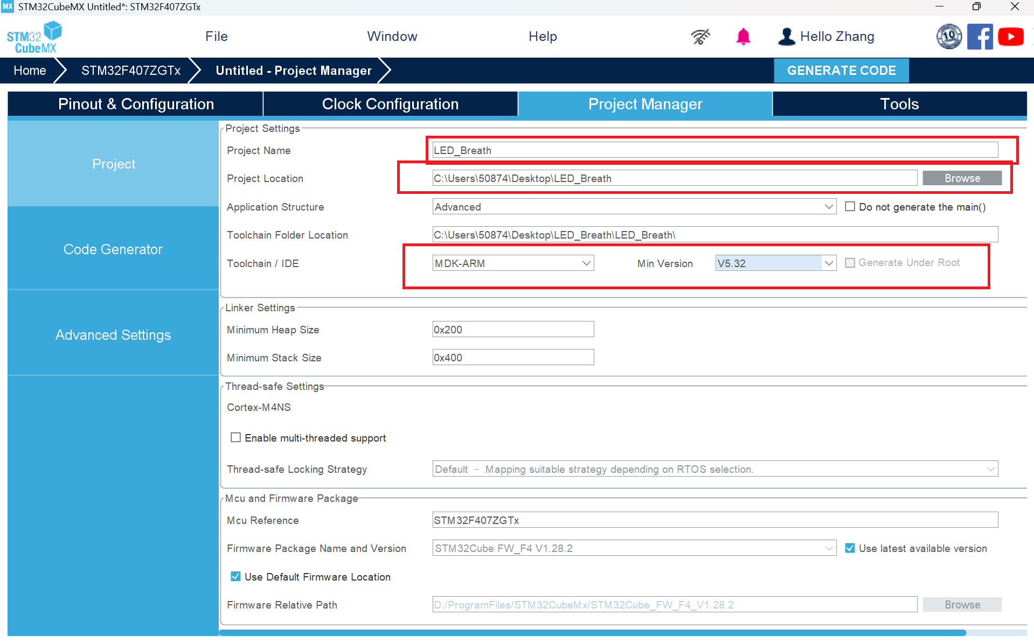Open the File menu
Image resolution: width=1034 pixels, height=643 pixels.
pyautogui.click(x=217, y=37)
